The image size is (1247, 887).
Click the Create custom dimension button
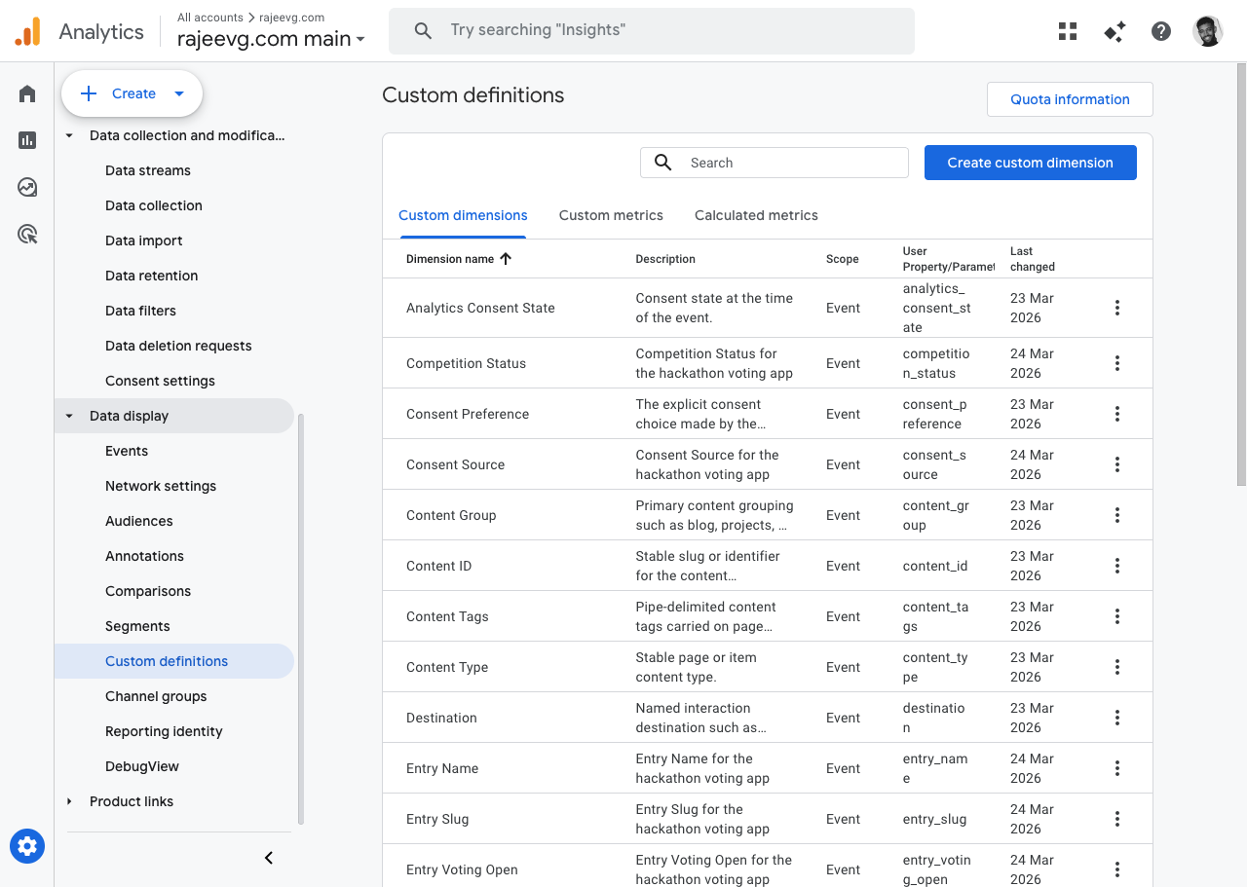pyautogui.click(x=1031, y=163)
